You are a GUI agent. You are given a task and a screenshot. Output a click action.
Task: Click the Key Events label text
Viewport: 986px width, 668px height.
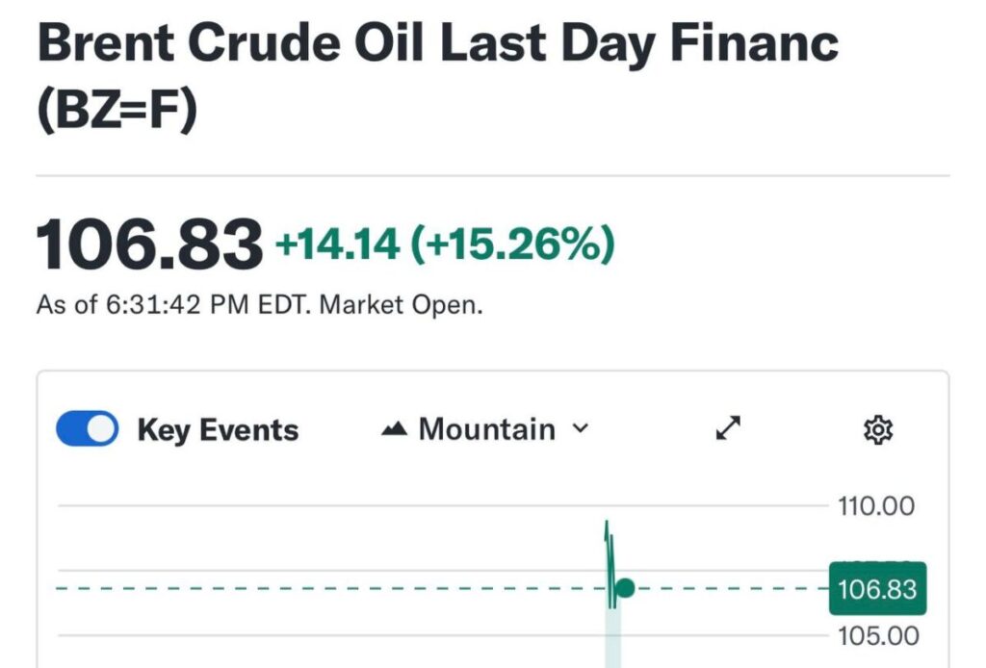(218, 430)
